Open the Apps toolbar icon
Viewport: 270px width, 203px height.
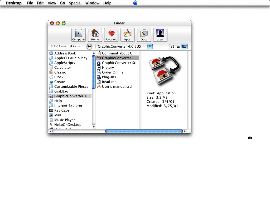click(x=127, y=35)
